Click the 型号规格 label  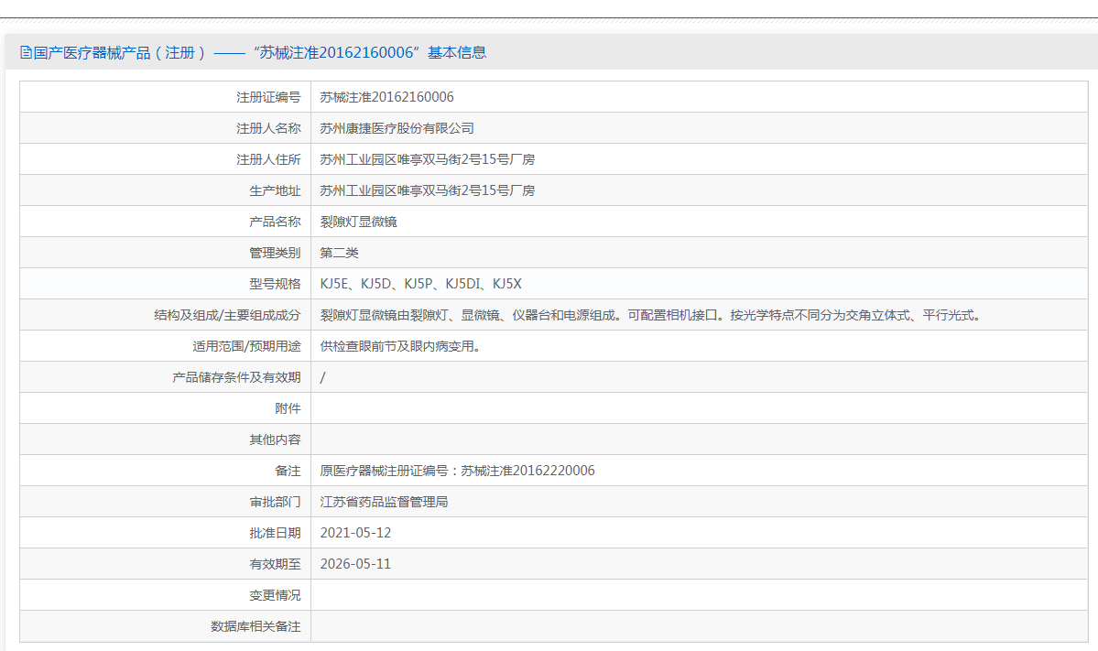pos(275,284)
